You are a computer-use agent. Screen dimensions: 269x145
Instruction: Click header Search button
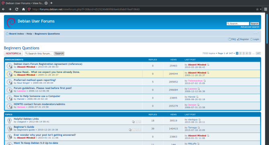tap(254, 24)
